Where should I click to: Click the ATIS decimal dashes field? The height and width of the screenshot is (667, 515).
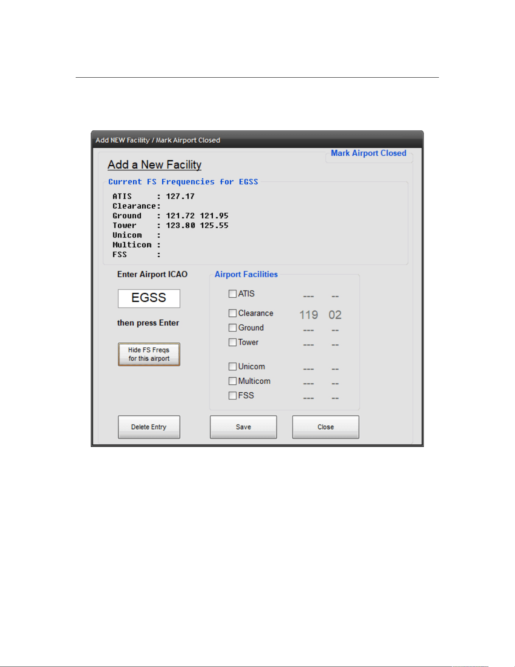[x=335, y=297]
